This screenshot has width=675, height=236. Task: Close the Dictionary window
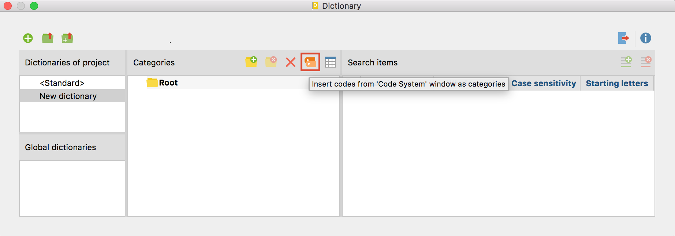click(x=8, y=6)
